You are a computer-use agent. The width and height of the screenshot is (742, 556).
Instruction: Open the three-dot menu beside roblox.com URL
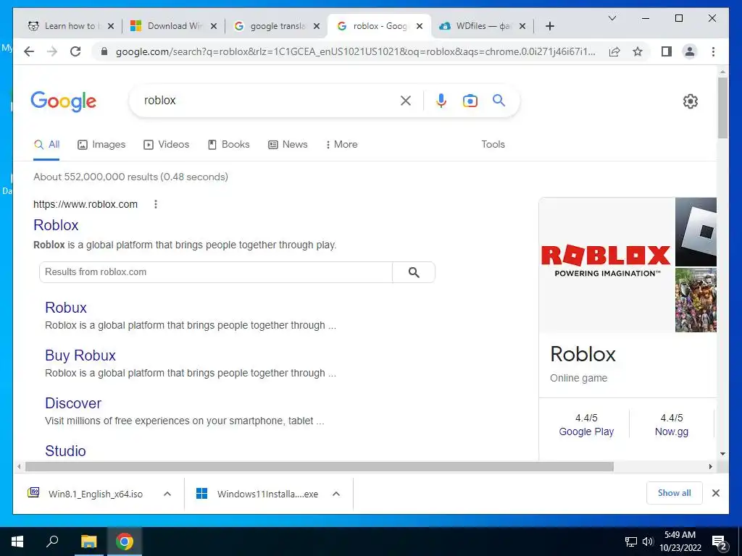pos(156,204)
